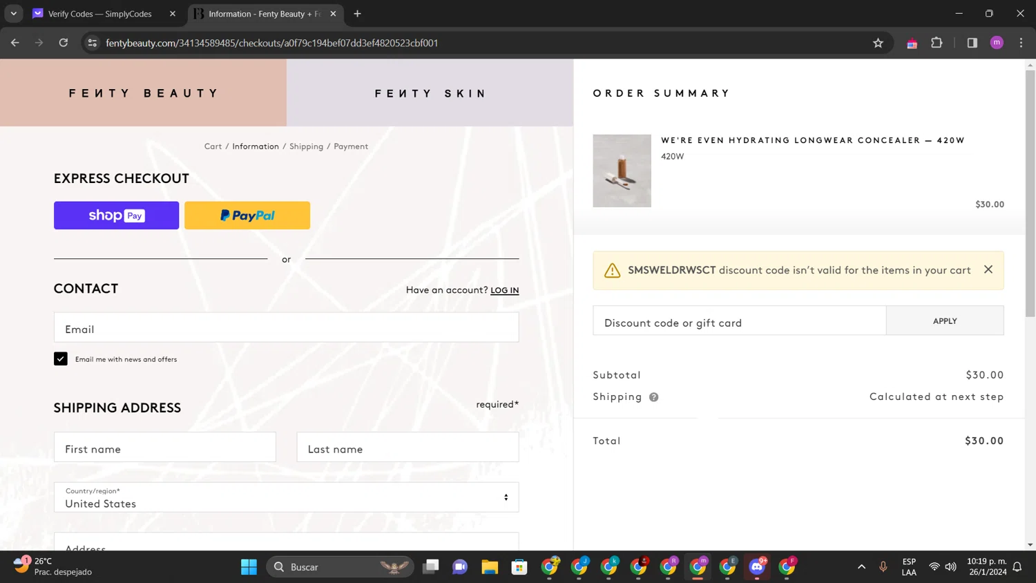Focus the Email input field
Image resolution: width=1036 pixels, height=583 pixels.
click(x=286, y=327)
